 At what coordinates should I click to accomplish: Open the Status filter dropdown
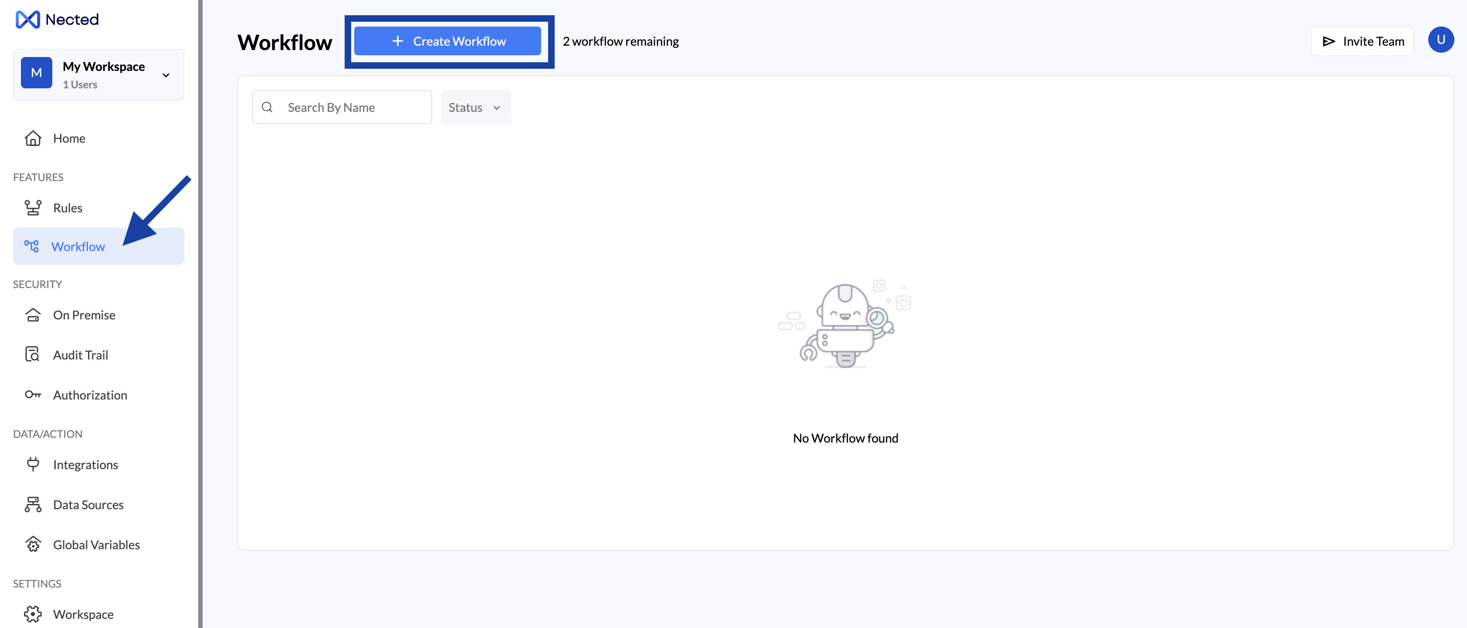(475, 107)
